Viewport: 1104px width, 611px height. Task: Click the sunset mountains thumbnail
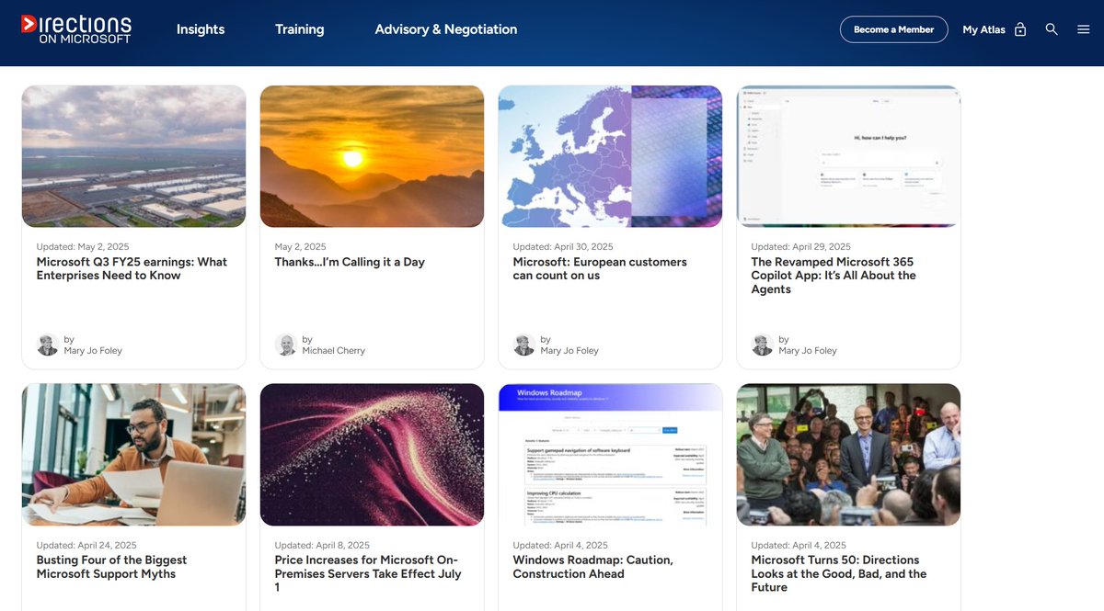372,156
